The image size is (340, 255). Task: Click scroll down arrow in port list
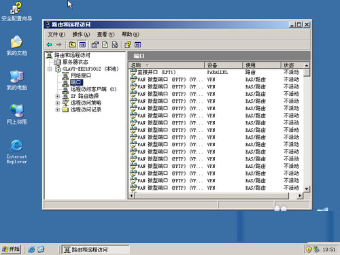pos(307,189)
